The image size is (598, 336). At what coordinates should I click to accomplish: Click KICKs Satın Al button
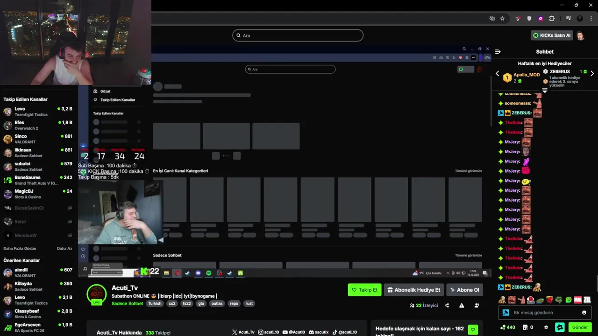552,35
